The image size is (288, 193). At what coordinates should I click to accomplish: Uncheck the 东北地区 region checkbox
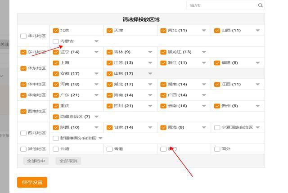pyautogui.click(x=23, y=52)
